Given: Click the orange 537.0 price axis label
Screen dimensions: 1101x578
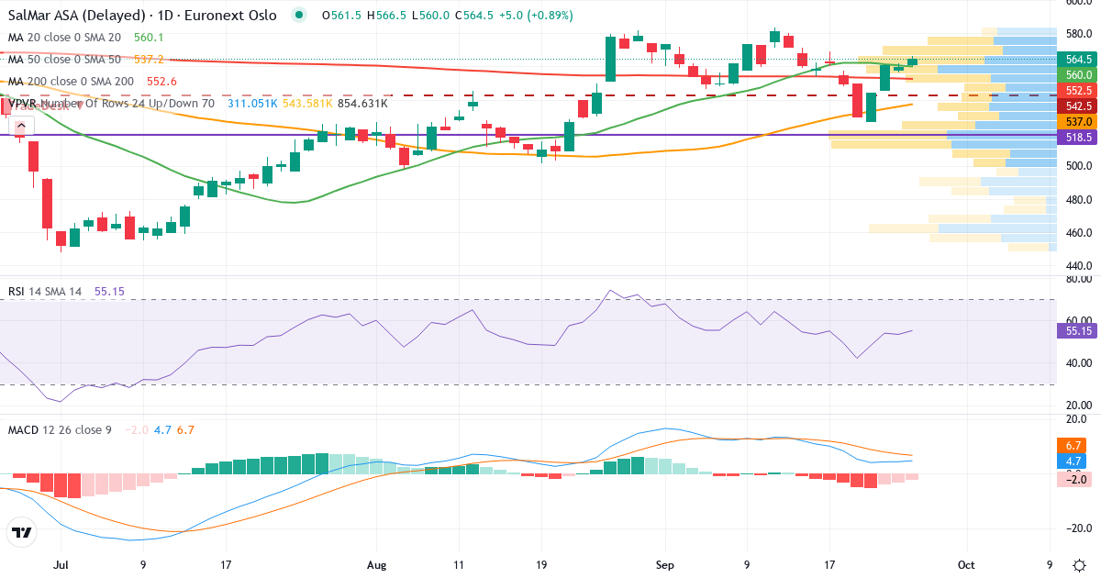Looking at the screenshot, I should point(1079,122).
